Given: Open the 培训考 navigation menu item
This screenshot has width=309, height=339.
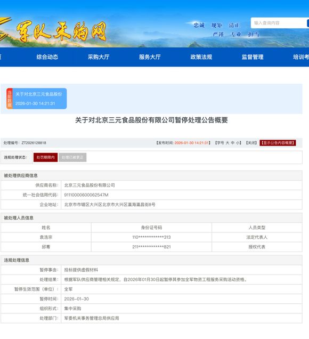Looking at the screenshot, I should pyautogui.click(x=301, y=57).
